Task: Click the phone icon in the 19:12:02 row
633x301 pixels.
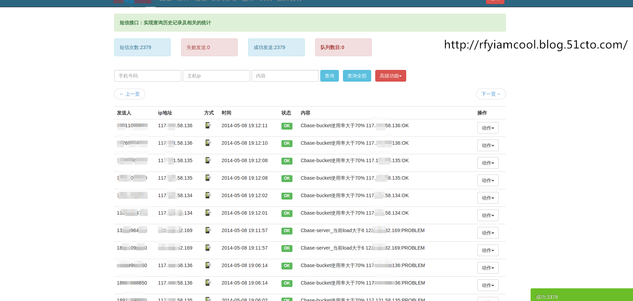Action: (208, 195)
